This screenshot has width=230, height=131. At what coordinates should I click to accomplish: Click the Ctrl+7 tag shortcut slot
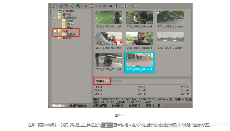coord(185,87)
